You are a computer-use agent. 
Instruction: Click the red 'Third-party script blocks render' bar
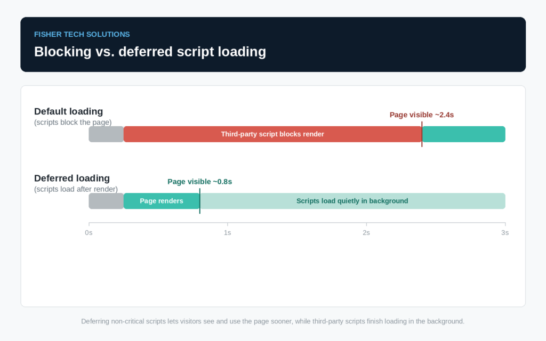pos(272,134)
